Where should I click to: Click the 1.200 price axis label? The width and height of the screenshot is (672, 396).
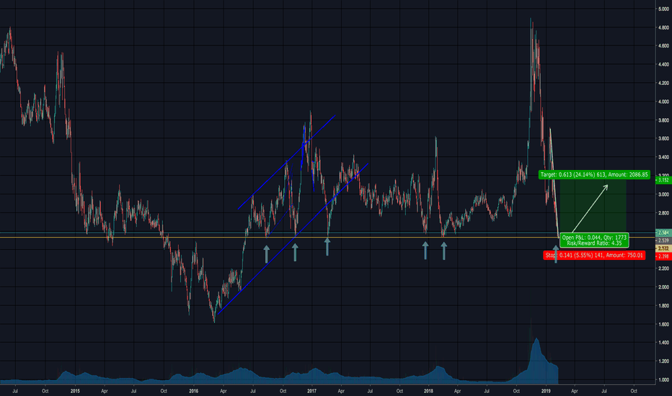tap(663, 361)
